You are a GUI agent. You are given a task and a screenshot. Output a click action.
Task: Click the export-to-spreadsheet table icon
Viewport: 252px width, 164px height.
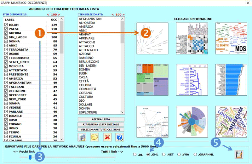82,137
